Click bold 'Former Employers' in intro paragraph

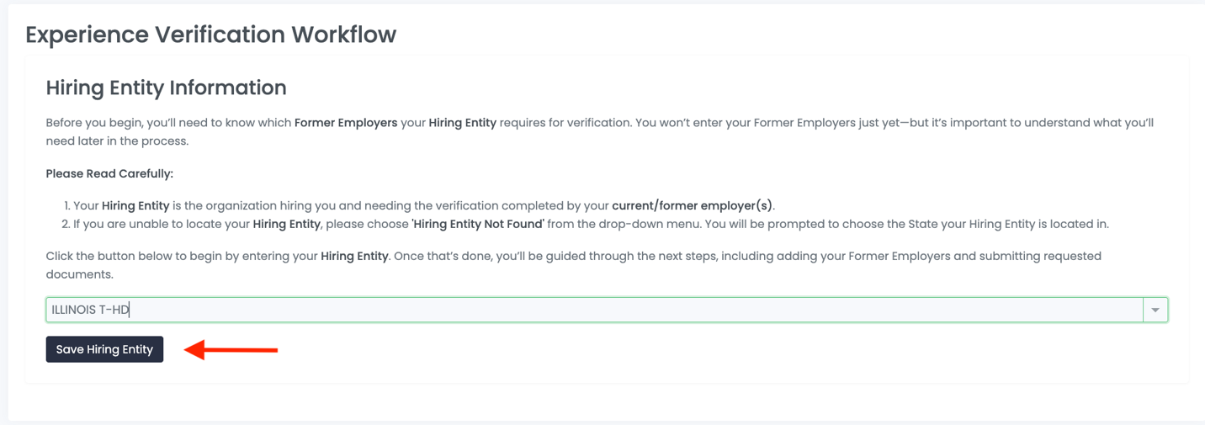(346, 123)
